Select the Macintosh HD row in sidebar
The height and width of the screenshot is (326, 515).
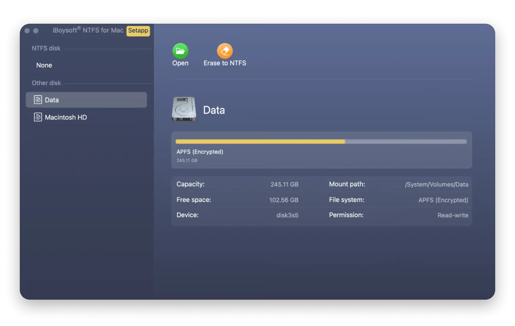86,117
